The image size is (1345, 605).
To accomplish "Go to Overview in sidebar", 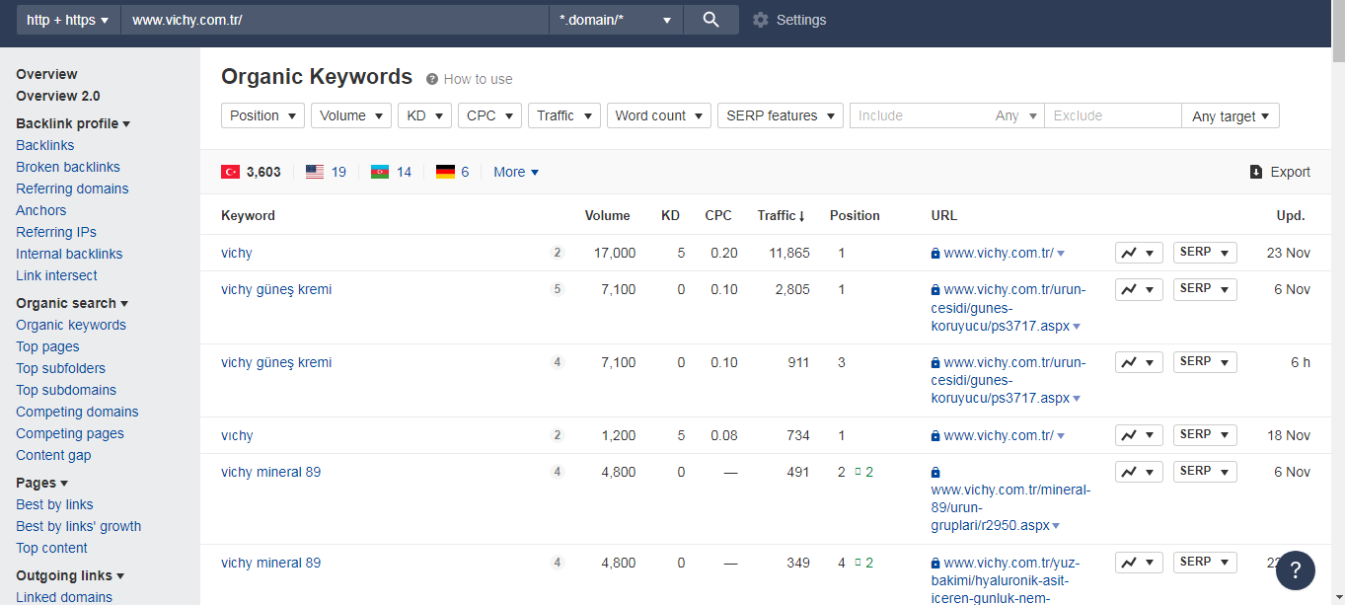I will (46, 74).
